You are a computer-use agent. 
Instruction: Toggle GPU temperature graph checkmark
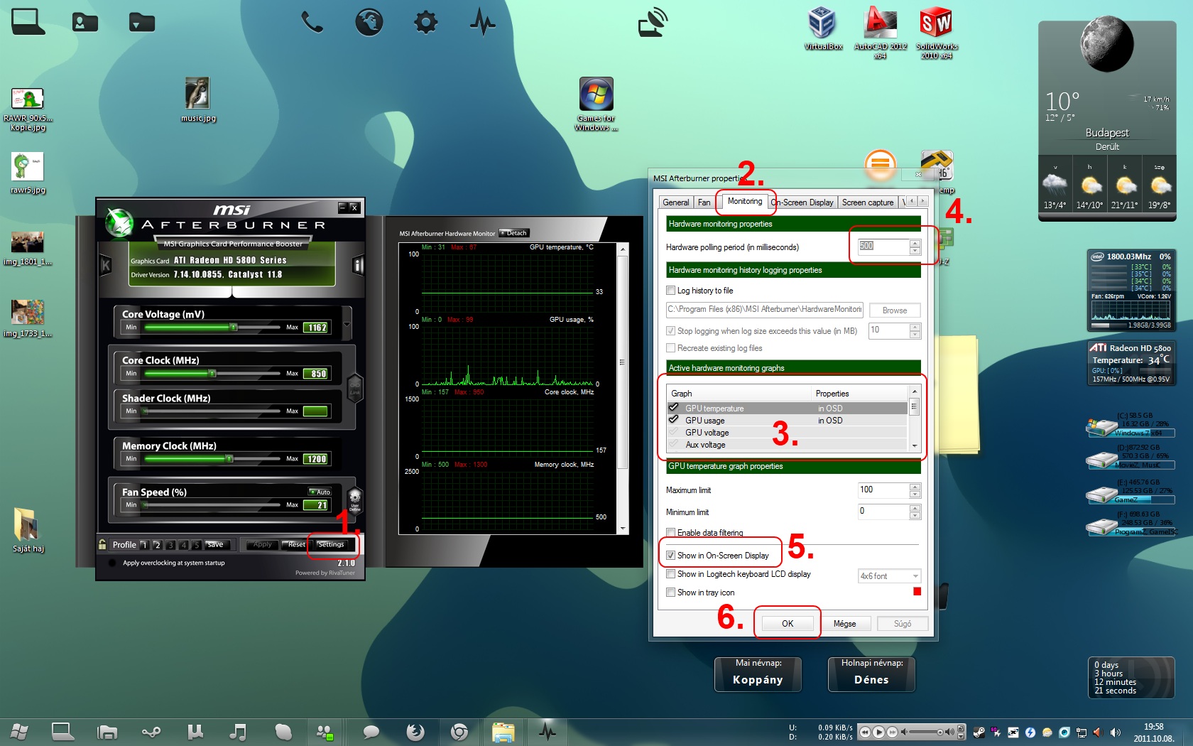click(x=673, y=408)
